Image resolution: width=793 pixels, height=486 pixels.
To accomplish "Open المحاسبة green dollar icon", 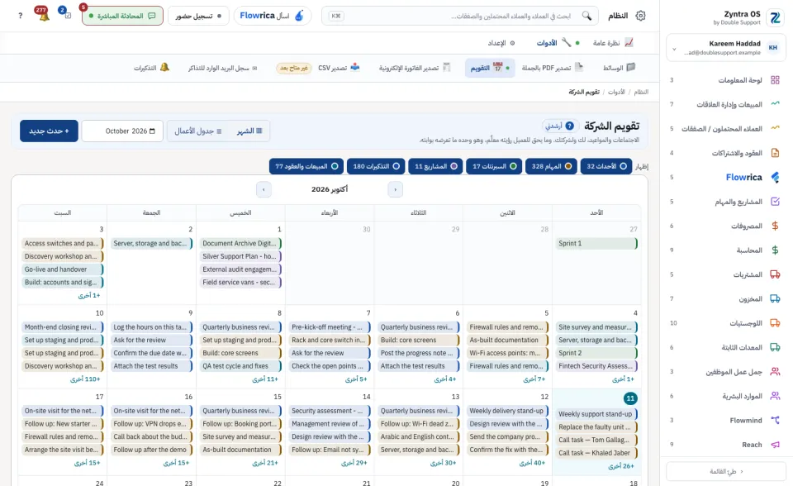I will pyautogui.click(x=775, y=250).
